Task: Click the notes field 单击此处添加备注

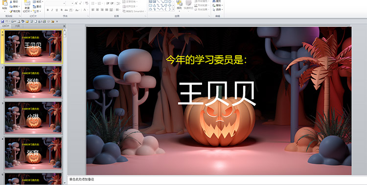Action: pos(82,179)
